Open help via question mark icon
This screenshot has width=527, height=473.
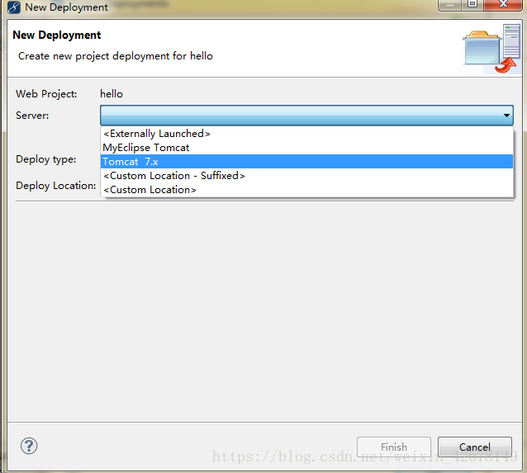pos(29,446)
